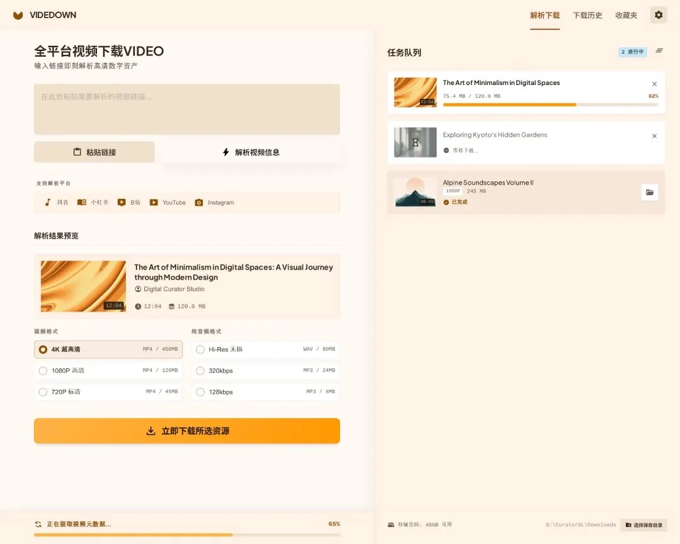Click the storage drive icon in status bar

click(x=391, y=524)
